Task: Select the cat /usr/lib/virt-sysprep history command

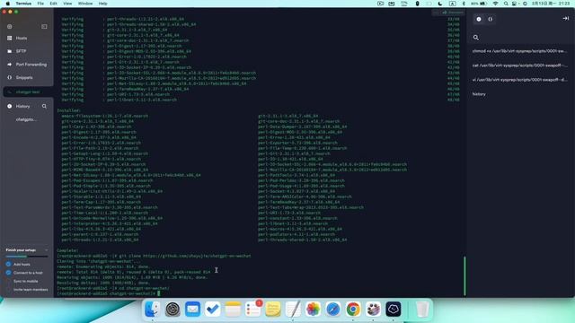Action: coord(520,65)
